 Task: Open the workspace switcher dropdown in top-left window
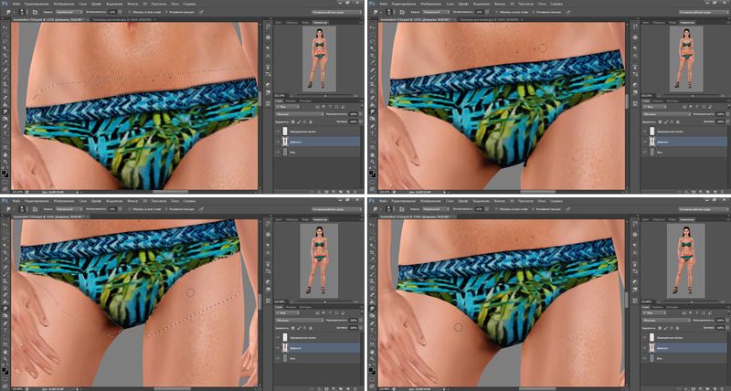pos(335,12)
